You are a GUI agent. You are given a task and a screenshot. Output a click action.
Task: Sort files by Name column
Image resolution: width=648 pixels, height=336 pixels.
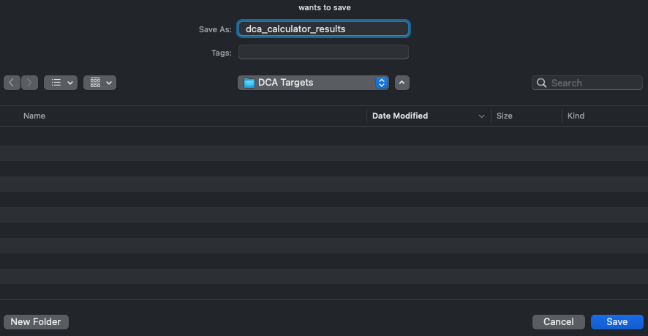pos(34,116)
